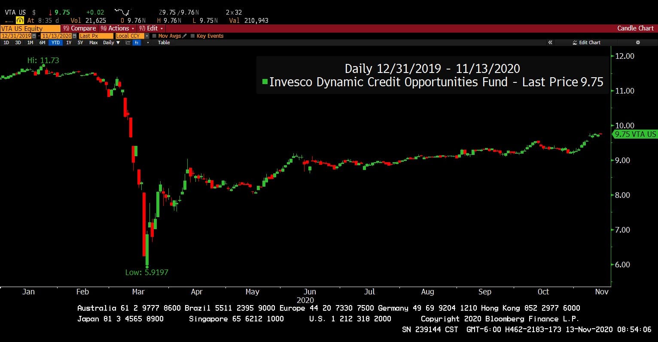The height and width of the screenshot is (342, 658).
Task: Click the VTA US Equity security field
Action: pos(30,28)
